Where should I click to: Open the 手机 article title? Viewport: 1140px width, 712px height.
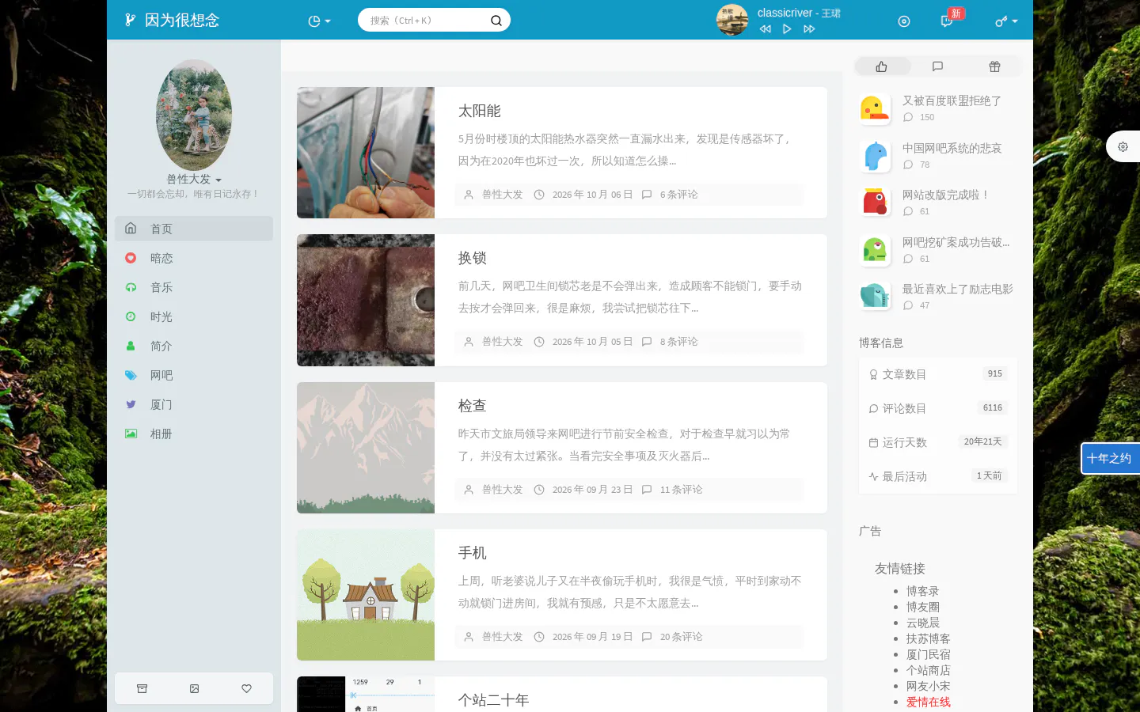473,553
